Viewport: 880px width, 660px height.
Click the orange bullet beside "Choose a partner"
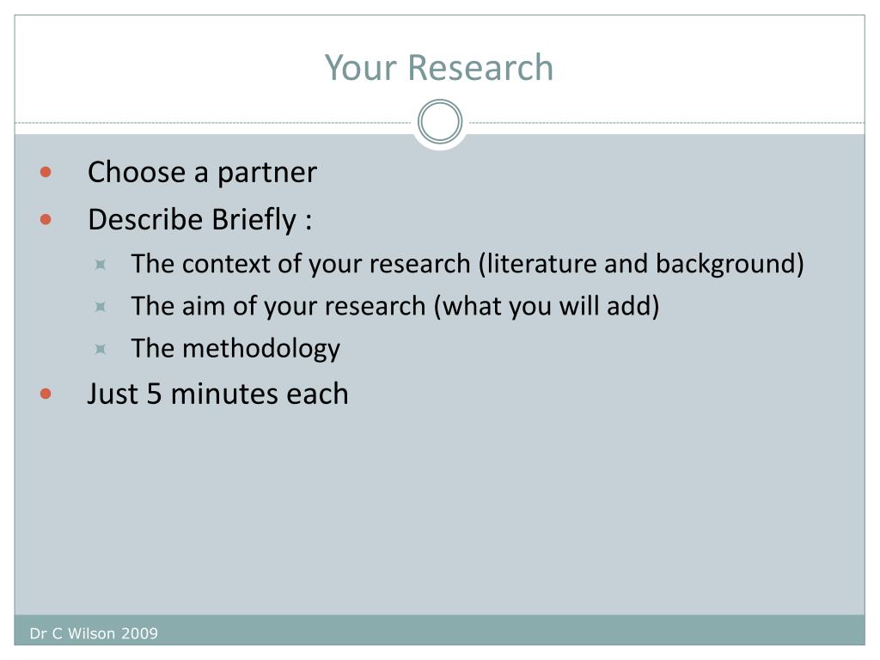tap(46, 172)
